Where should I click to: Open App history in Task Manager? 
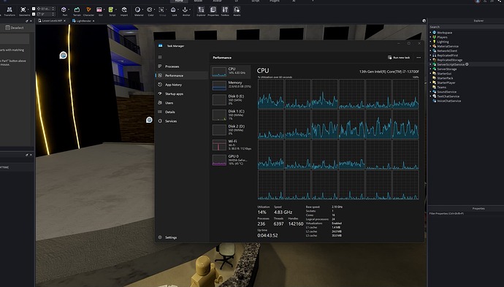tap(182, 85)
